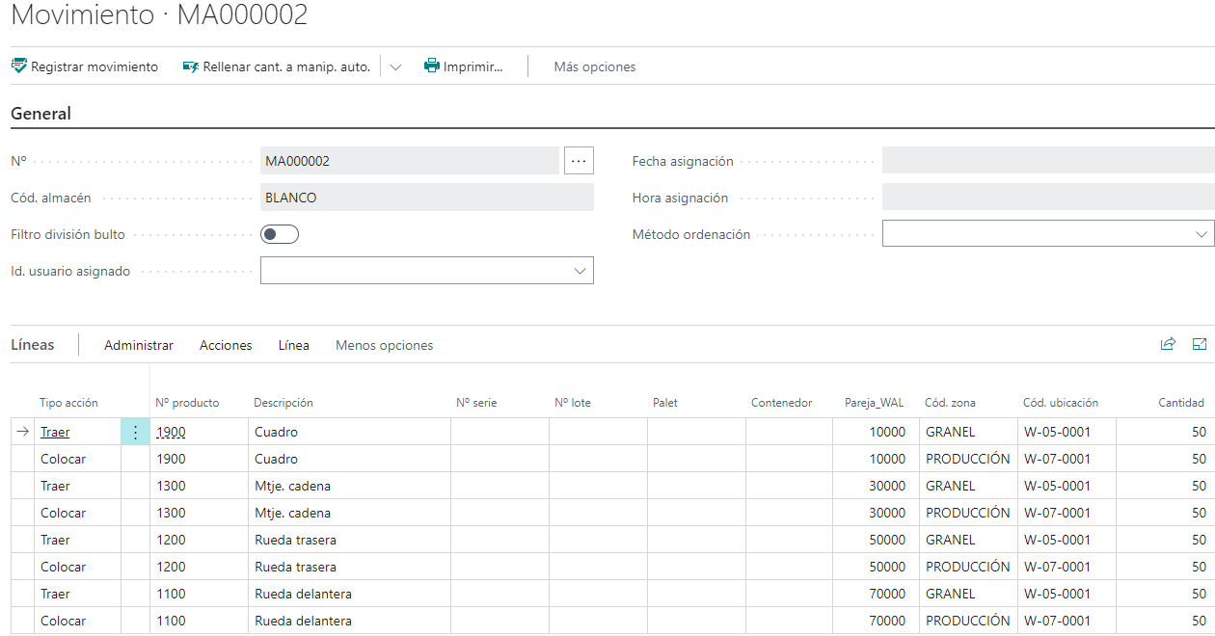Click 1200 in the Colocar Rueda trasera row
Image resolution: width=1215 pixels, height=636 pixels.
[171, 568]
